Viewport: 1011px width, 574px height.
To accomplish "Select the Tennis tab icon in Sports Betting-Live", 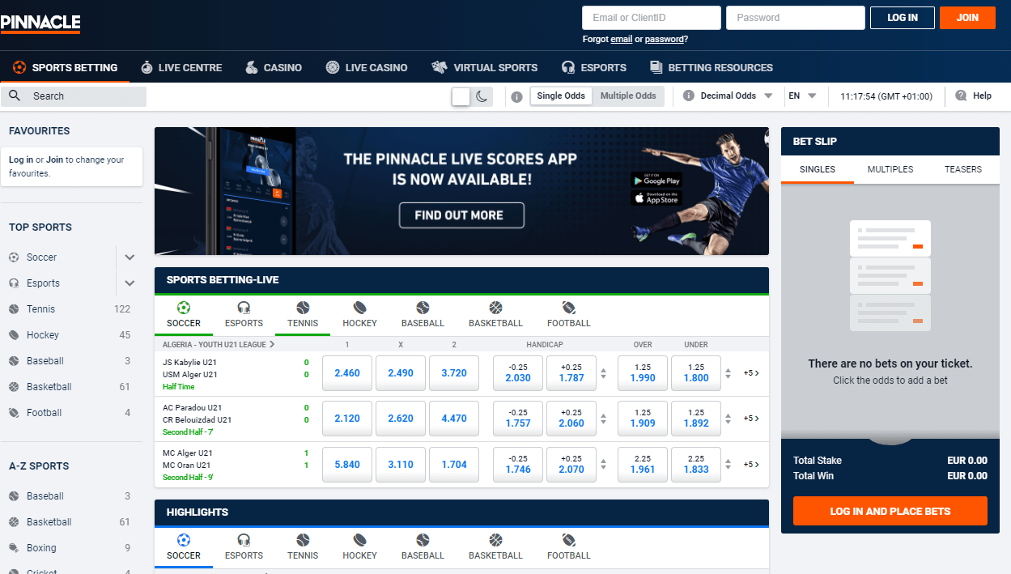I will 303,308.
